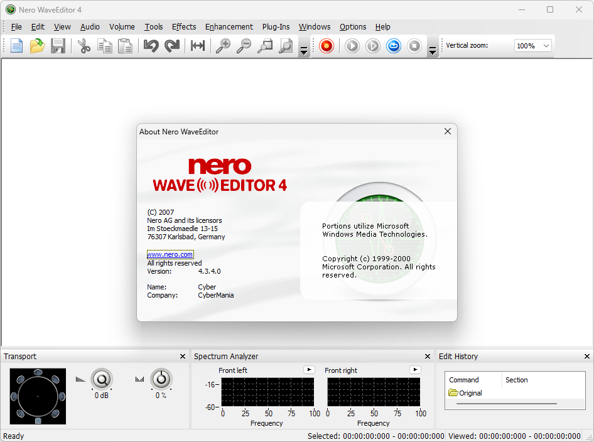Click the Copy toolbar icon
This screenshot has width=594, height=442.
click(105, 46)
